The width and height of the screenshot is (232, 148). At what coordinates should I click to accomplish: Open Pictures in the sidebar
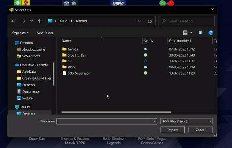pos(26,98)
